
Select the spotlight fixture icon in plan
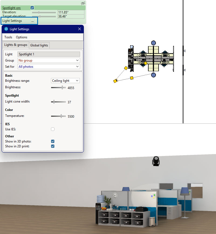point(115,81)
